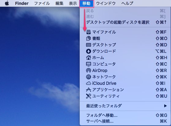The image size is (171, 126).
Task: Open the Apple menu
Action: pyautogui.click(x=7, y=3)
